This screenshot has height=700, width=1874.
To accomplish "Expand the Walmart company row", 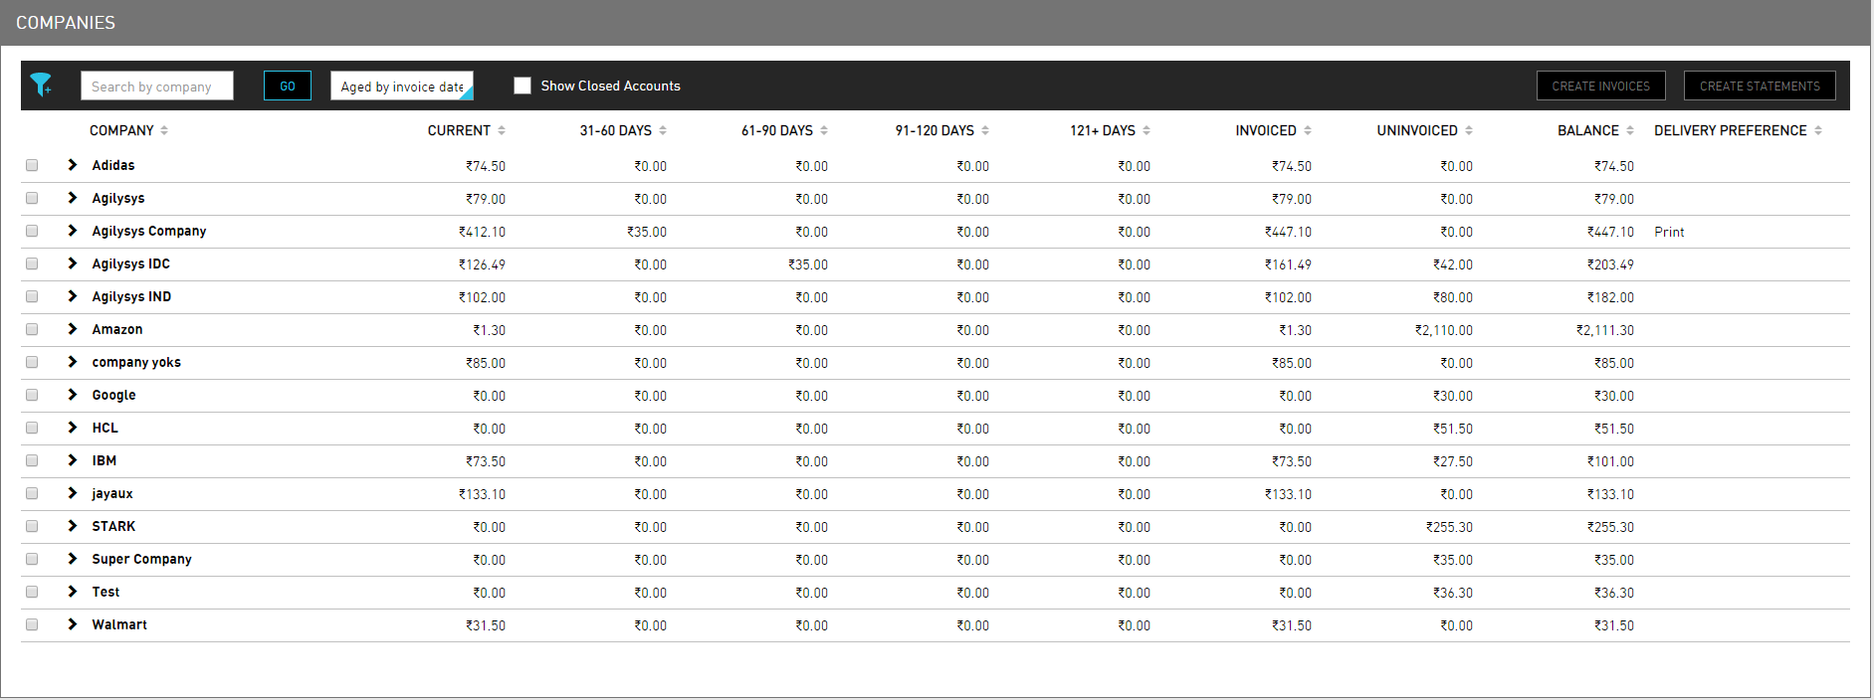I will (72, 624).
